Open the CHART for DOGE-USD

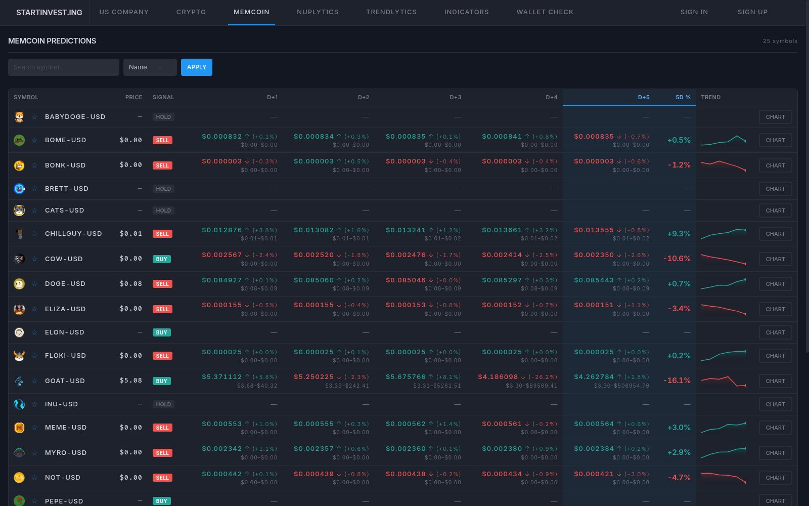click(x=775, y=284)
